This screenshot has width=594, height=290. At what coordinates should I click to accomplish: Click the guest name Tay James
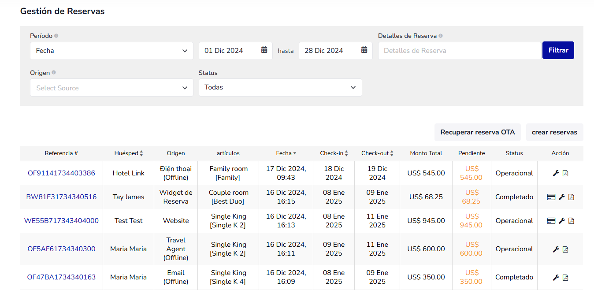129,197
